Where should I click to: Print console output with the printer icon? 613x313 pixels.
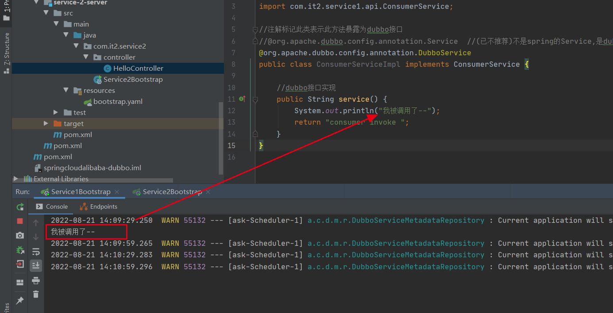click(x=36, y=280)
